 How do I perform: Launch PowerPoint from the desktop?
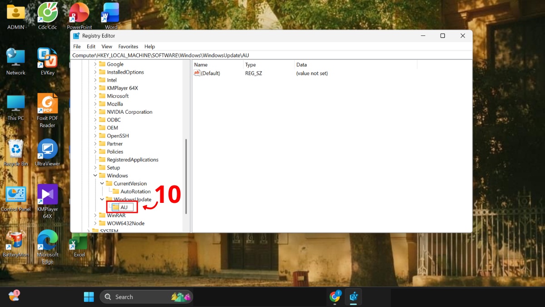click(x=79, y=12)
